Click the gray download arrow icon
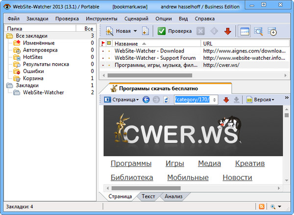 (x=236, y=100)
